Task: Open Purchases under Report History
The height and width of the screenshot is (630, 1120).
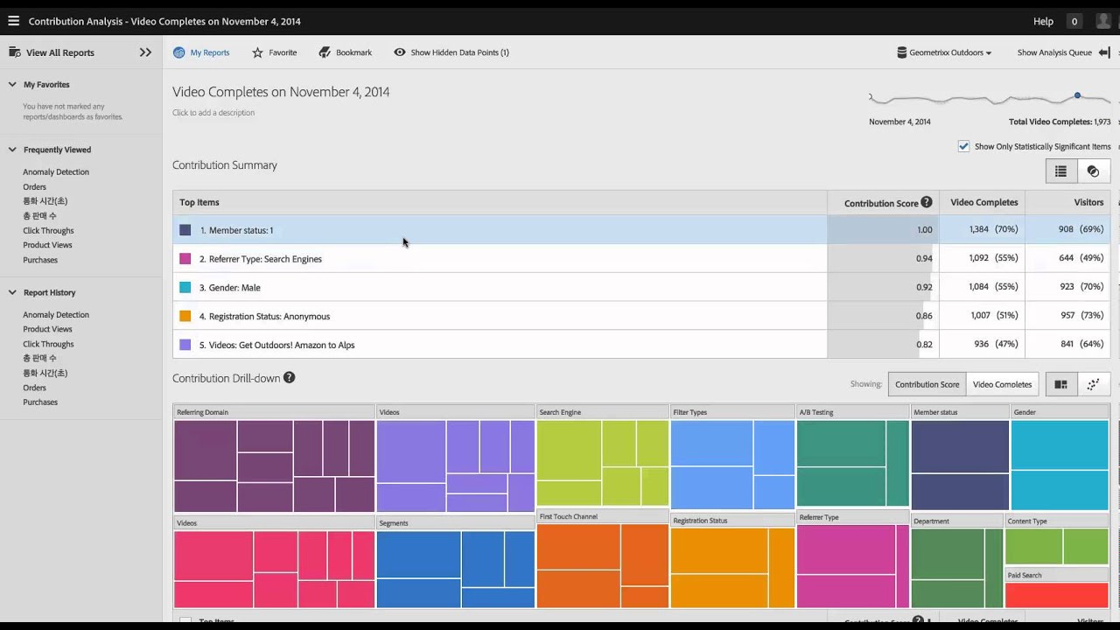Action: coord(40,402)
